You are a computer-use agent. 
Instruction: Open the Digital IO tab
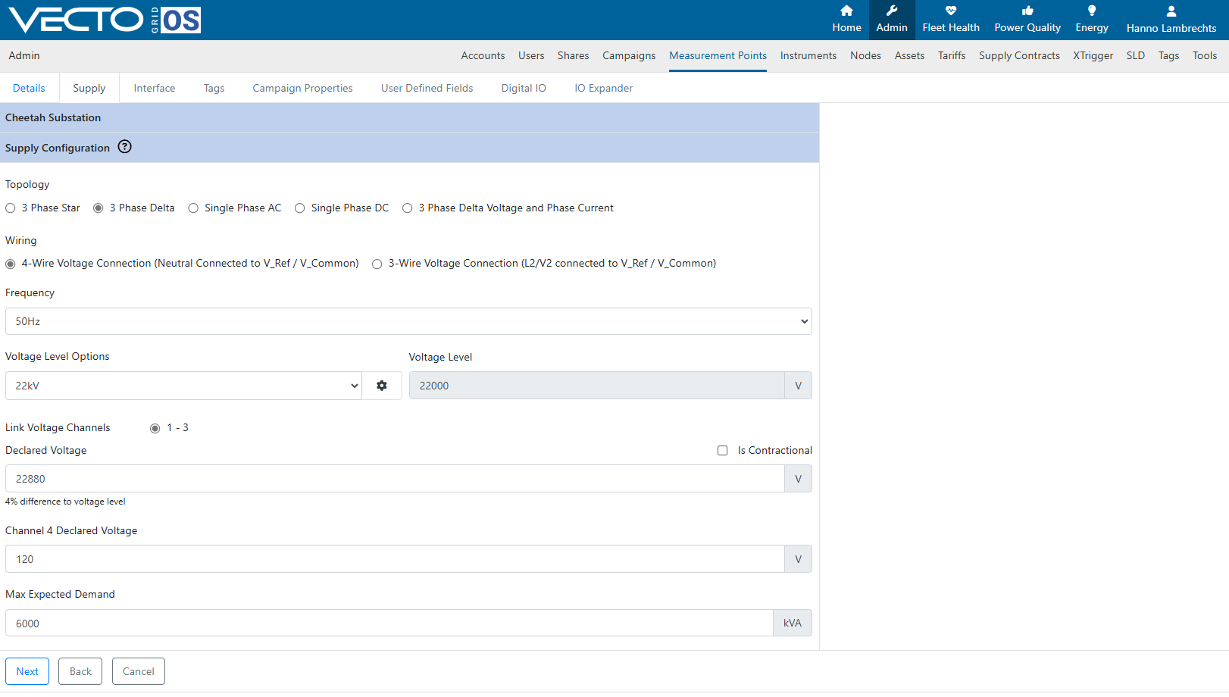tap(524, 88)
